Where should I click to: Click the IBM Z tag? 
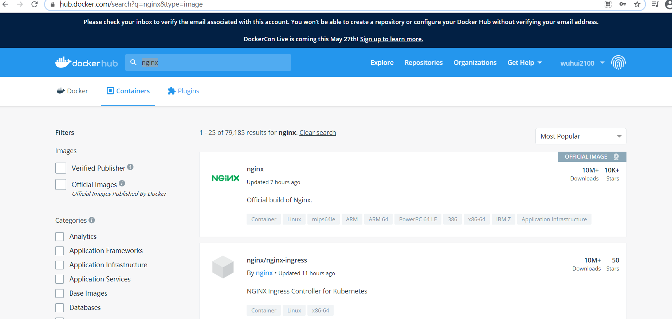(503, 219)
